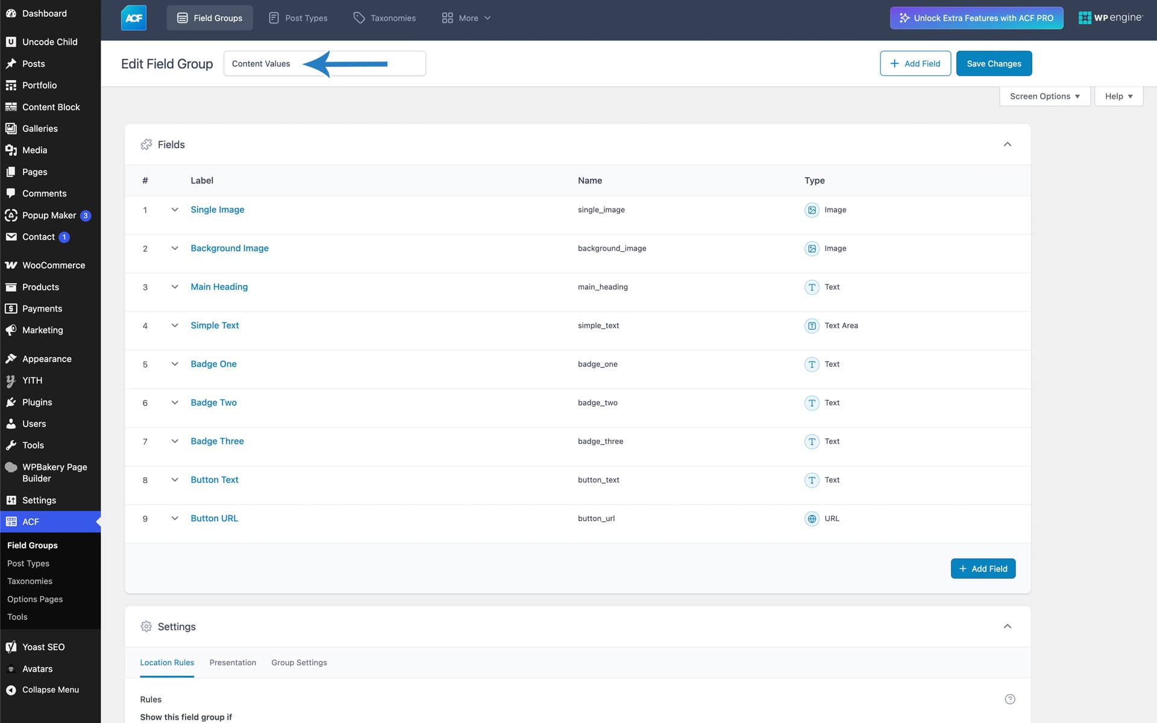Open the Badge Three field link
The image size is (1157, 723).
pos(217,441)
